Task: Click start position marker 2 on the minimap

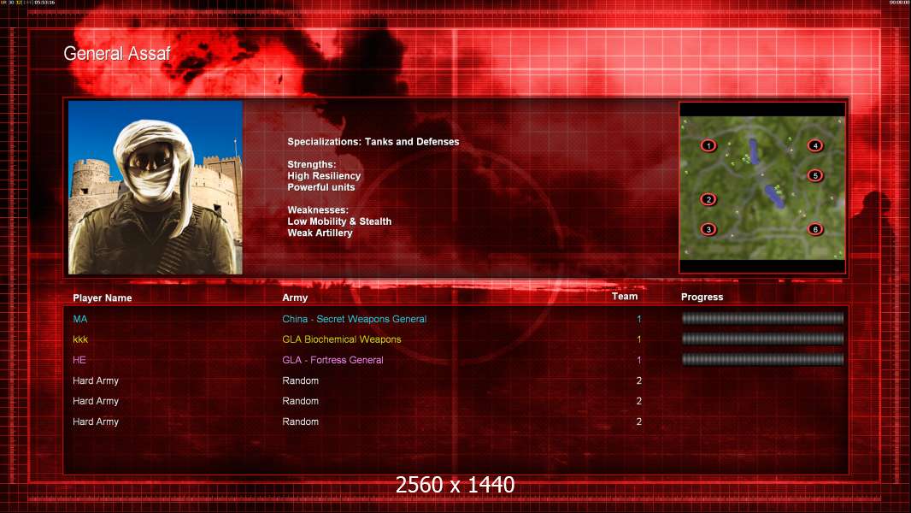Action: 708,199
